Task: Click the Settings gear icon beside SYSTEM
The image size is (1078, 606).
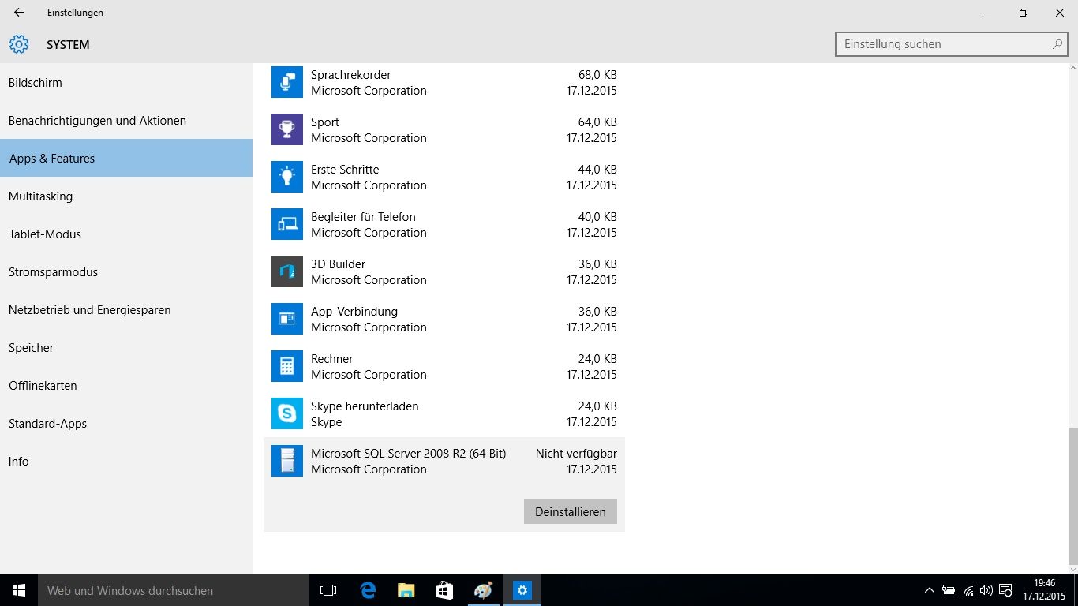Action: point(19,44)
